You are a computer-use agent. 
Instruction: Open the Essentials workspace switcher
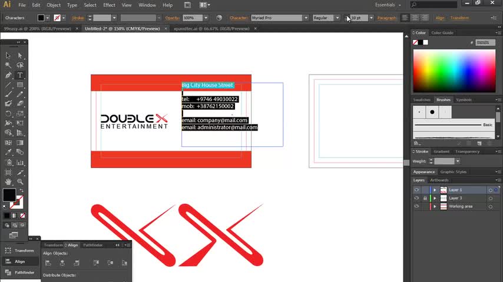388,5
